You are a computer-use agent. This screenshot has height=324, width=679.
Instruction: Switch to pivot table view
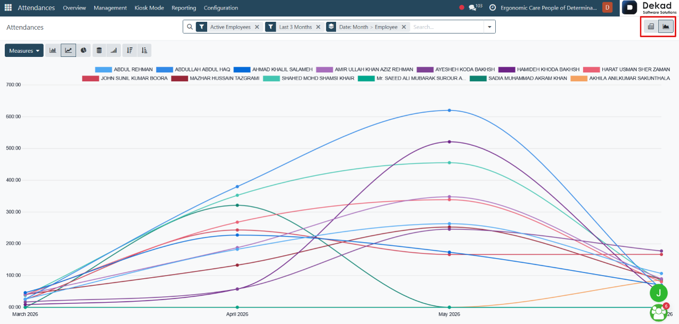pos(651,27)
